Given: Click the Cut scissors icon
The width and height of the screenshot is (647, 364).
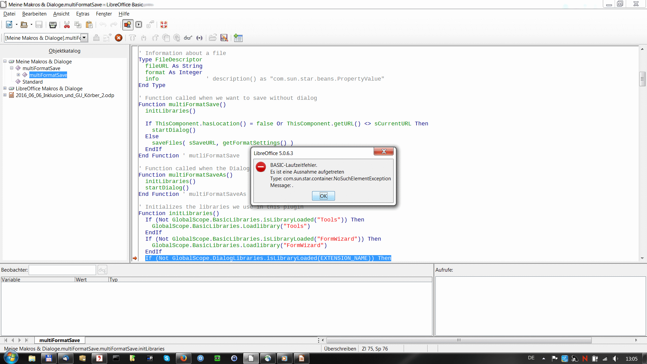Looking at the screenshot, I should [67, 25].
